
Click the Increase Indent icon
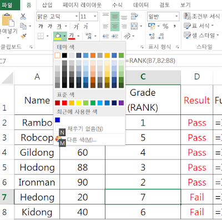pyautogui.click(x=115, y=36)
